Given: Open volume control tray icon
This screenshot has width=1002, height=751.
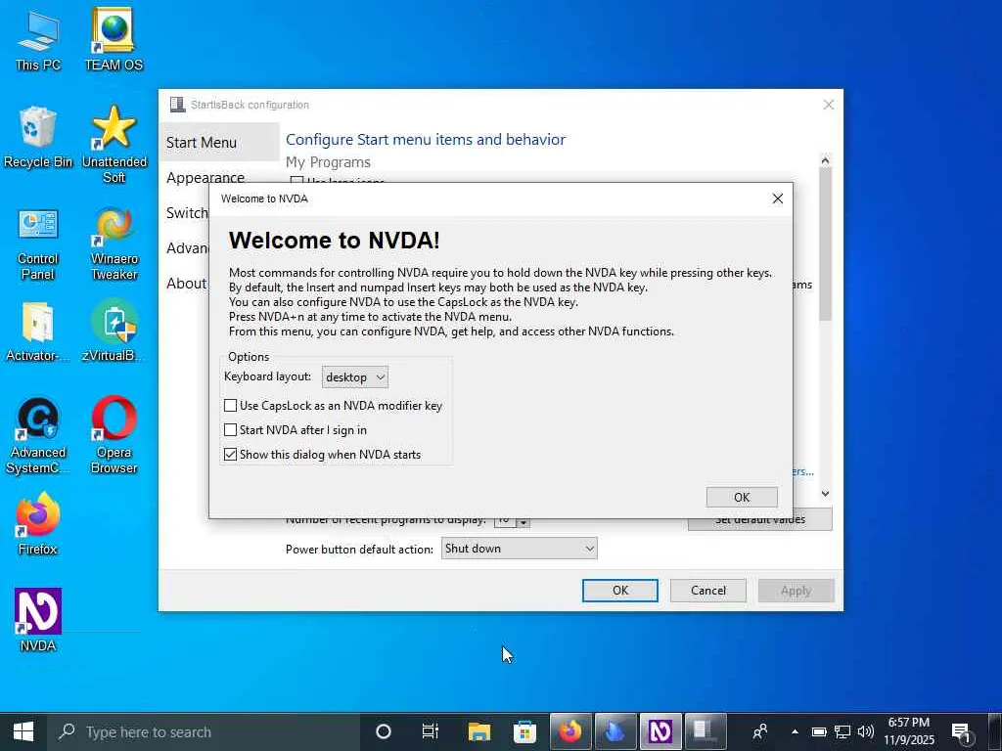Looking at the screenshot, I should [865, 731].
